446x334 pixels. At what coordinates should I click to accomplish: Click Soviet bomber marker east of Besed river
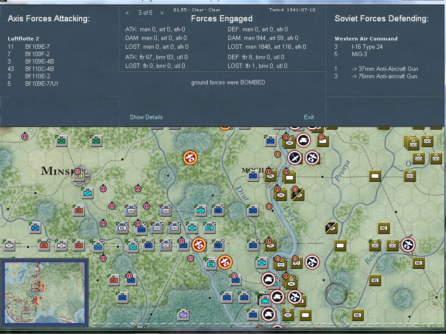[408, 244]
